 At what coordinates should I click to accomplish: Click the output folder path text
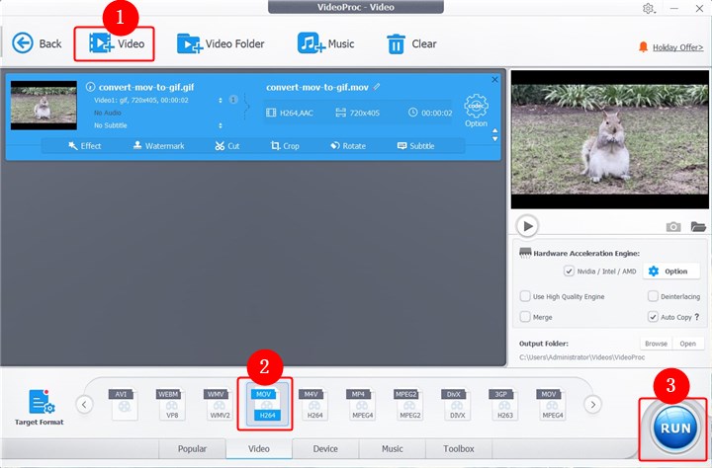click(x=581, y=357)
